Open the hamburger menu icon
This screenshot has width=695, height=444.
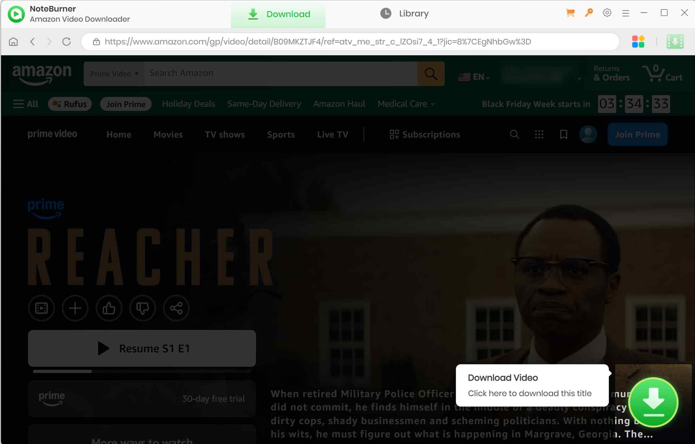pos(625,13)
